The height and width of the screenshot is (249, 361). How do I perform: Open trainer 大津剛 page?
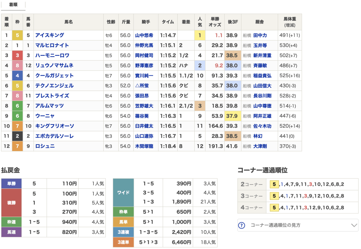pos(260,146)
